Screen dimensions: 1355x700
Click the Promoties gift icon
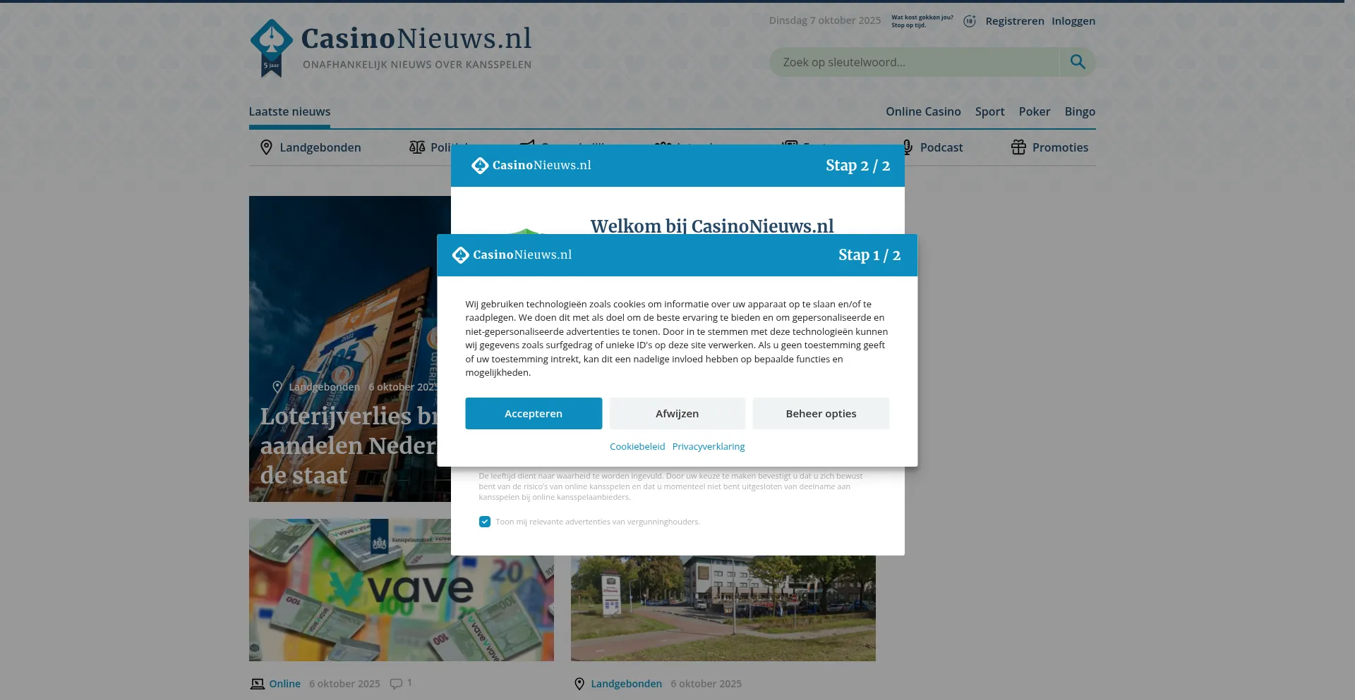pyautogui.click(x=1018, y=147)
